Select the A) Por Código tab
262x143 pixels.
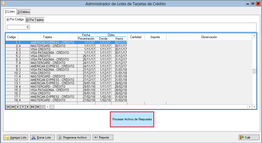click(x=15, y=20)
